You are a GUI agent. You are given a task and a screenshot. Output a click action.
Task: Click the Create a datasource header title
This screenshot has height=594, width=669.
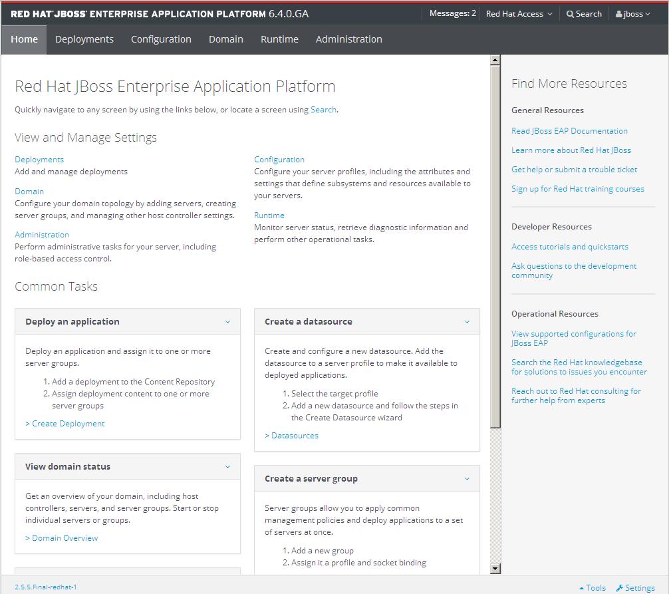(x=309, y=322)
